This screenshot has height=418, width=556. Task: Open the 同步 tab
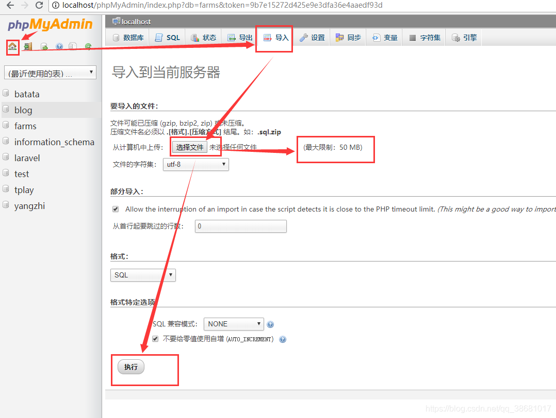click(348, 38)
